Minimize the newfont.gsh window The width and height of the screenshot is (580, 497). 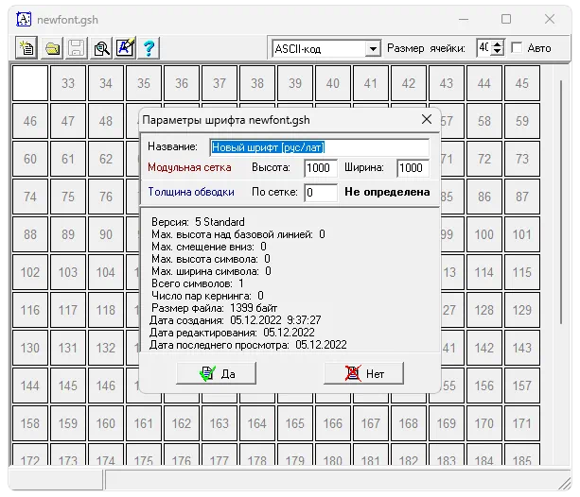point(464,19)
